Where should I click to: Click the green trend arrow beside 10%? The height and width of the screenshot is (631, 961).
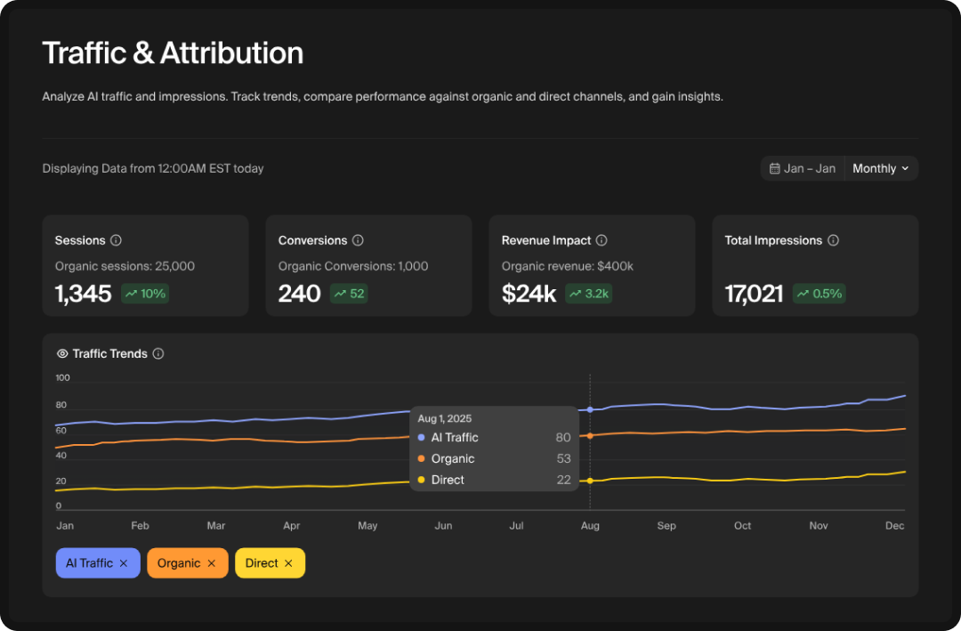(x=131, y=293)
